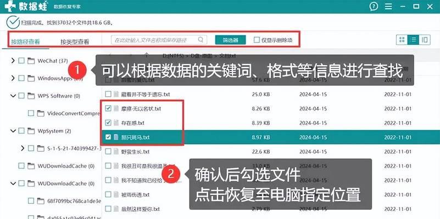Expand the WeChat (37) tree node
Viewport: 440px width, 219px height.
click(x=13, y=61)
